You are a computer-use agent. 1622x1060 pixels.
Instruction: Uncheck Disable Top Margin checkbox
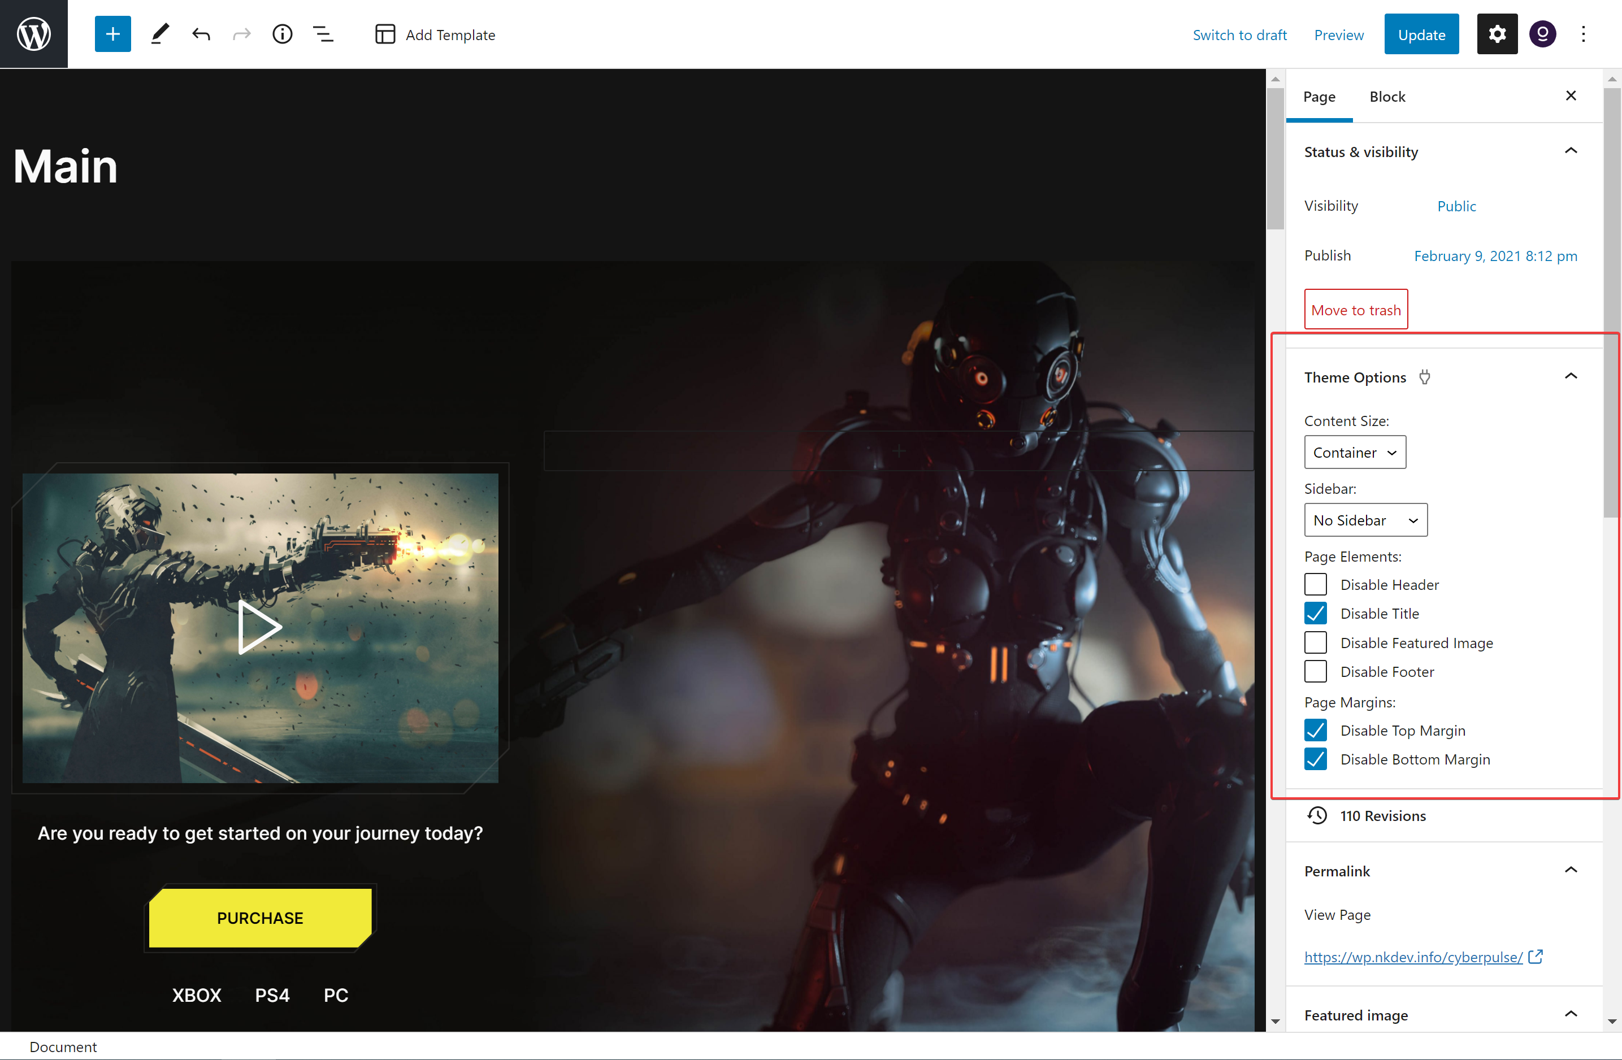pos(1315,730)
